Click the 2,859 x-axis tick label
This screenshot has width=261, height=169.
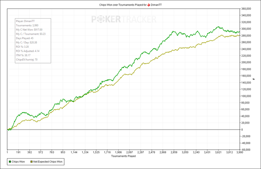pyautogui.click(x=174, y=152)
